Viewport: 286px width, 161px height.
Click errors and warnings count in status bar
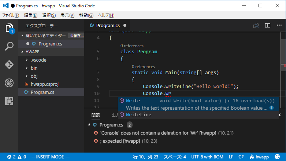17,157
